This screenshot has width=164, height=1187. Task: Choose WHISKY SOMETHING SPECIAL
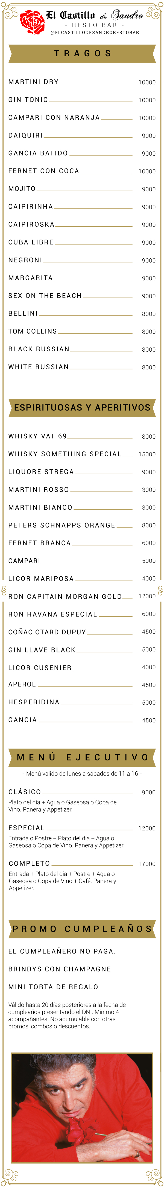[65, 454]
